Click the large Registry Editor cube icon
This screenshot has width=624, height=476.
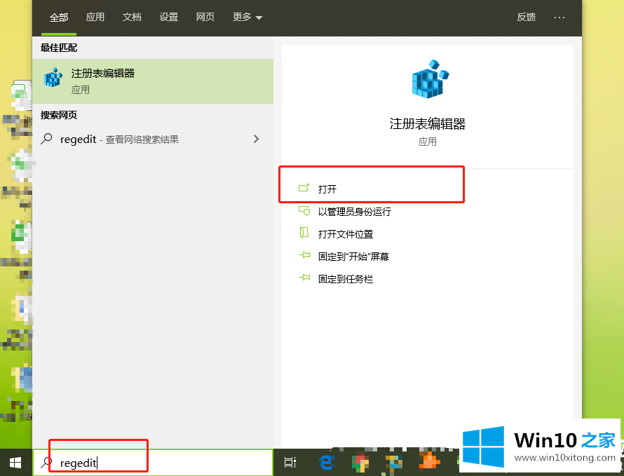(x=430, y=79)
